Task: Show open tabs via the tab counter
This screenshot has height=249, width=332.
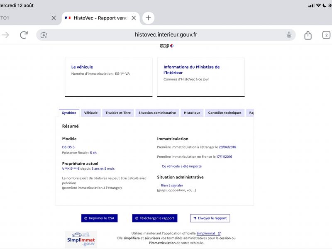Action: (x=326, y=35)
